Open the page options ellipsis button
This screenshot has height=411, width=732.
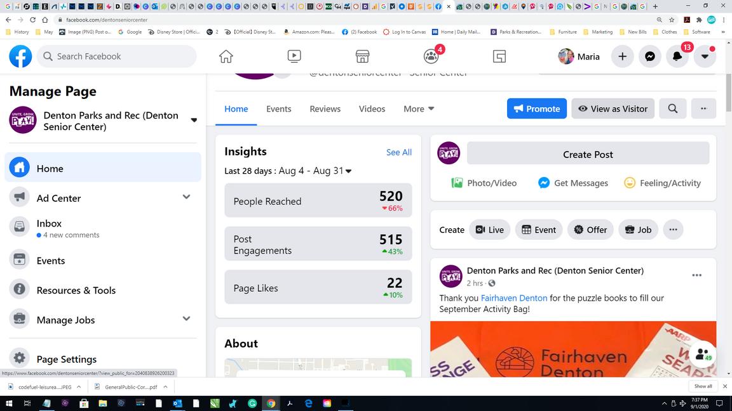click(703, 108)
